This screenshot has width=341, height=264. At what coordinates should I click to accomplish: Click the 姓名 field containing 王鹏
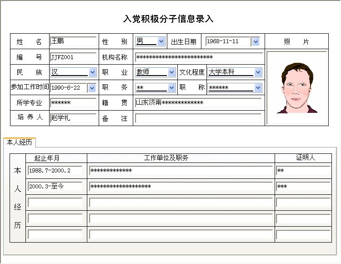point(73,41)
